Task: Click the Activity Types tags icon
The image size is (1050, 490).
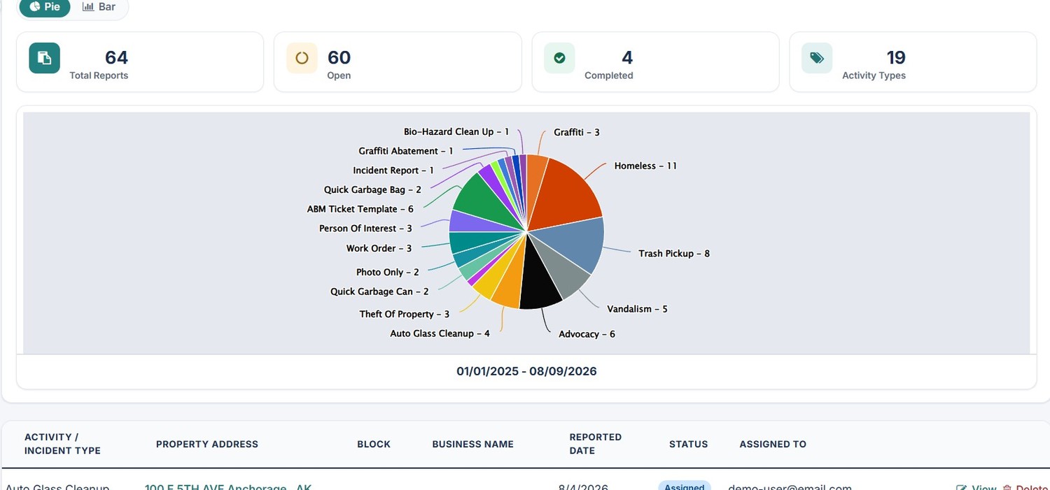Action: (817, 58)
